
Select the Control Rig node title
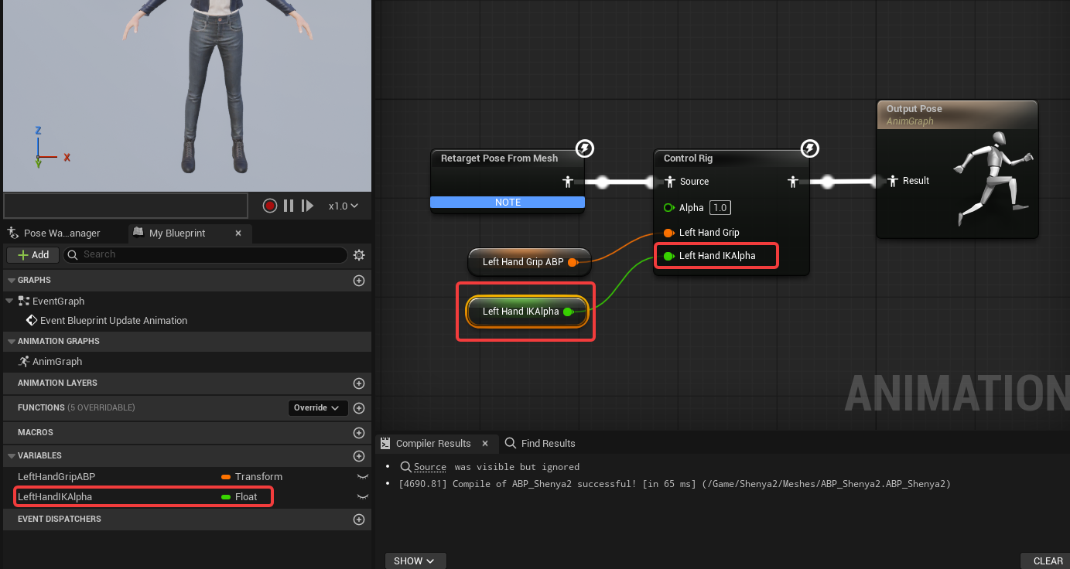pyautogui.click(x=689, y=158)
